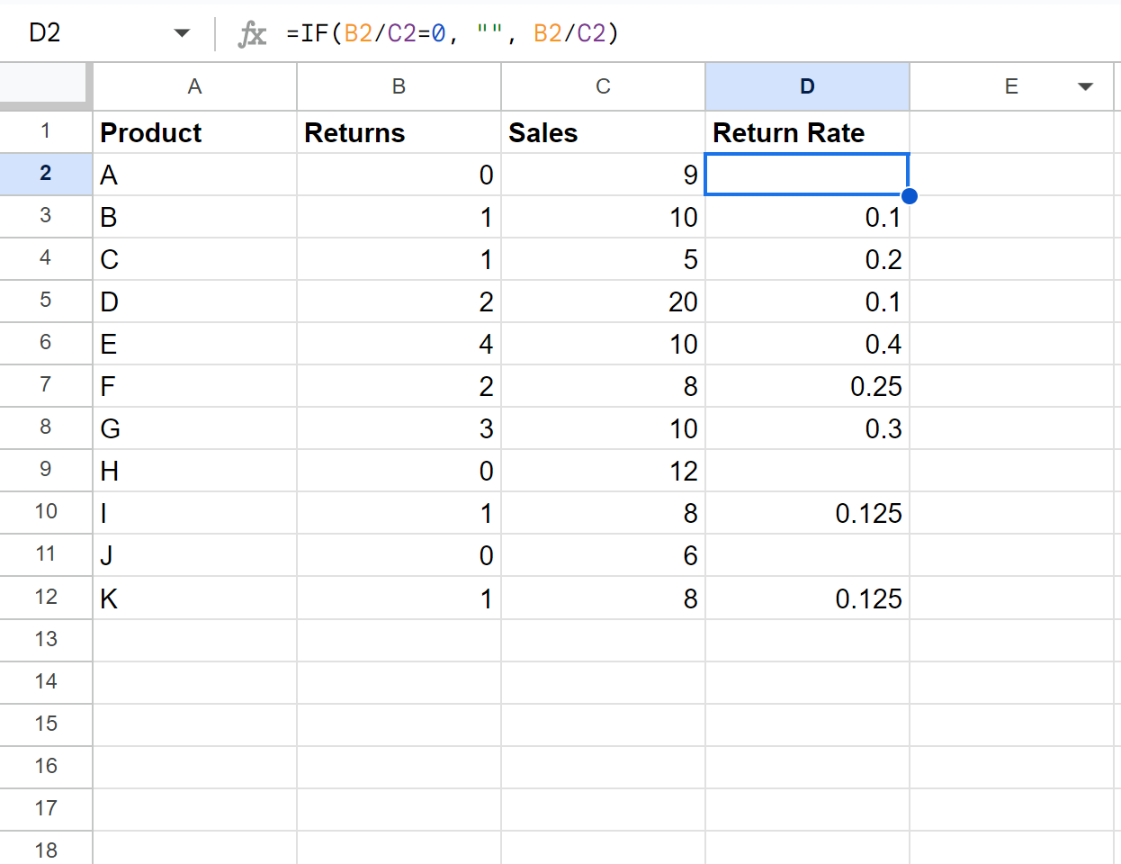Click the Returns value 4 cell

pyautogui.click(x=399, y=344)
